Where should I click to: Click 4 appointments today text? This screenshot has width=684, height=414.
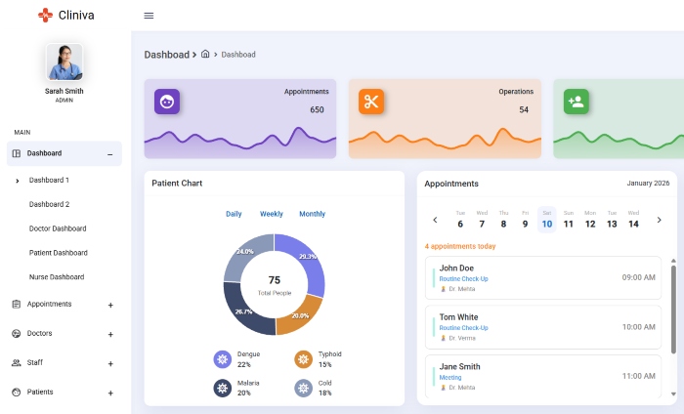click(x=460, y=246)
